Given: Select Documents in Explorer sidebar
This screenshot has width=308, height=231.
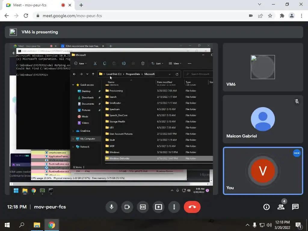Looking at the screenshot, I should tap(88, 104).
